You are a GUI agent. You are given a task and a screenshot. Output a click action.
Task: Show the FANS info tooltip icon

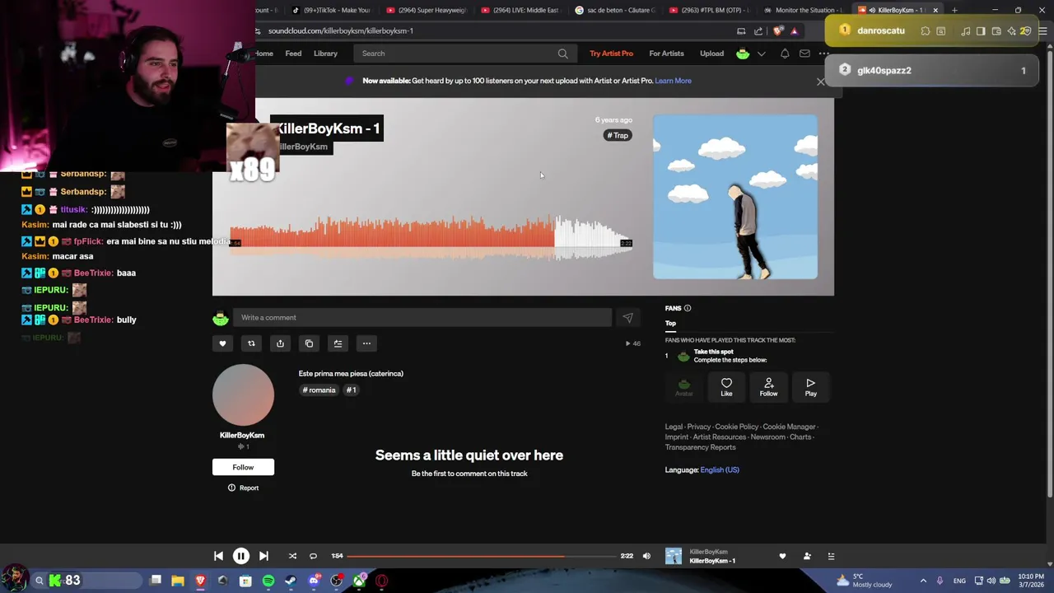pyautogui.click(x=688, y=308)
